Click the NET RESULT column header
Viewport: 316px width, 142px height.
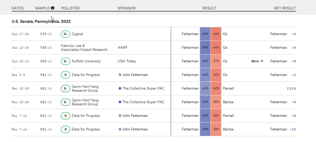pyautogui.click(x=285, y=8)
